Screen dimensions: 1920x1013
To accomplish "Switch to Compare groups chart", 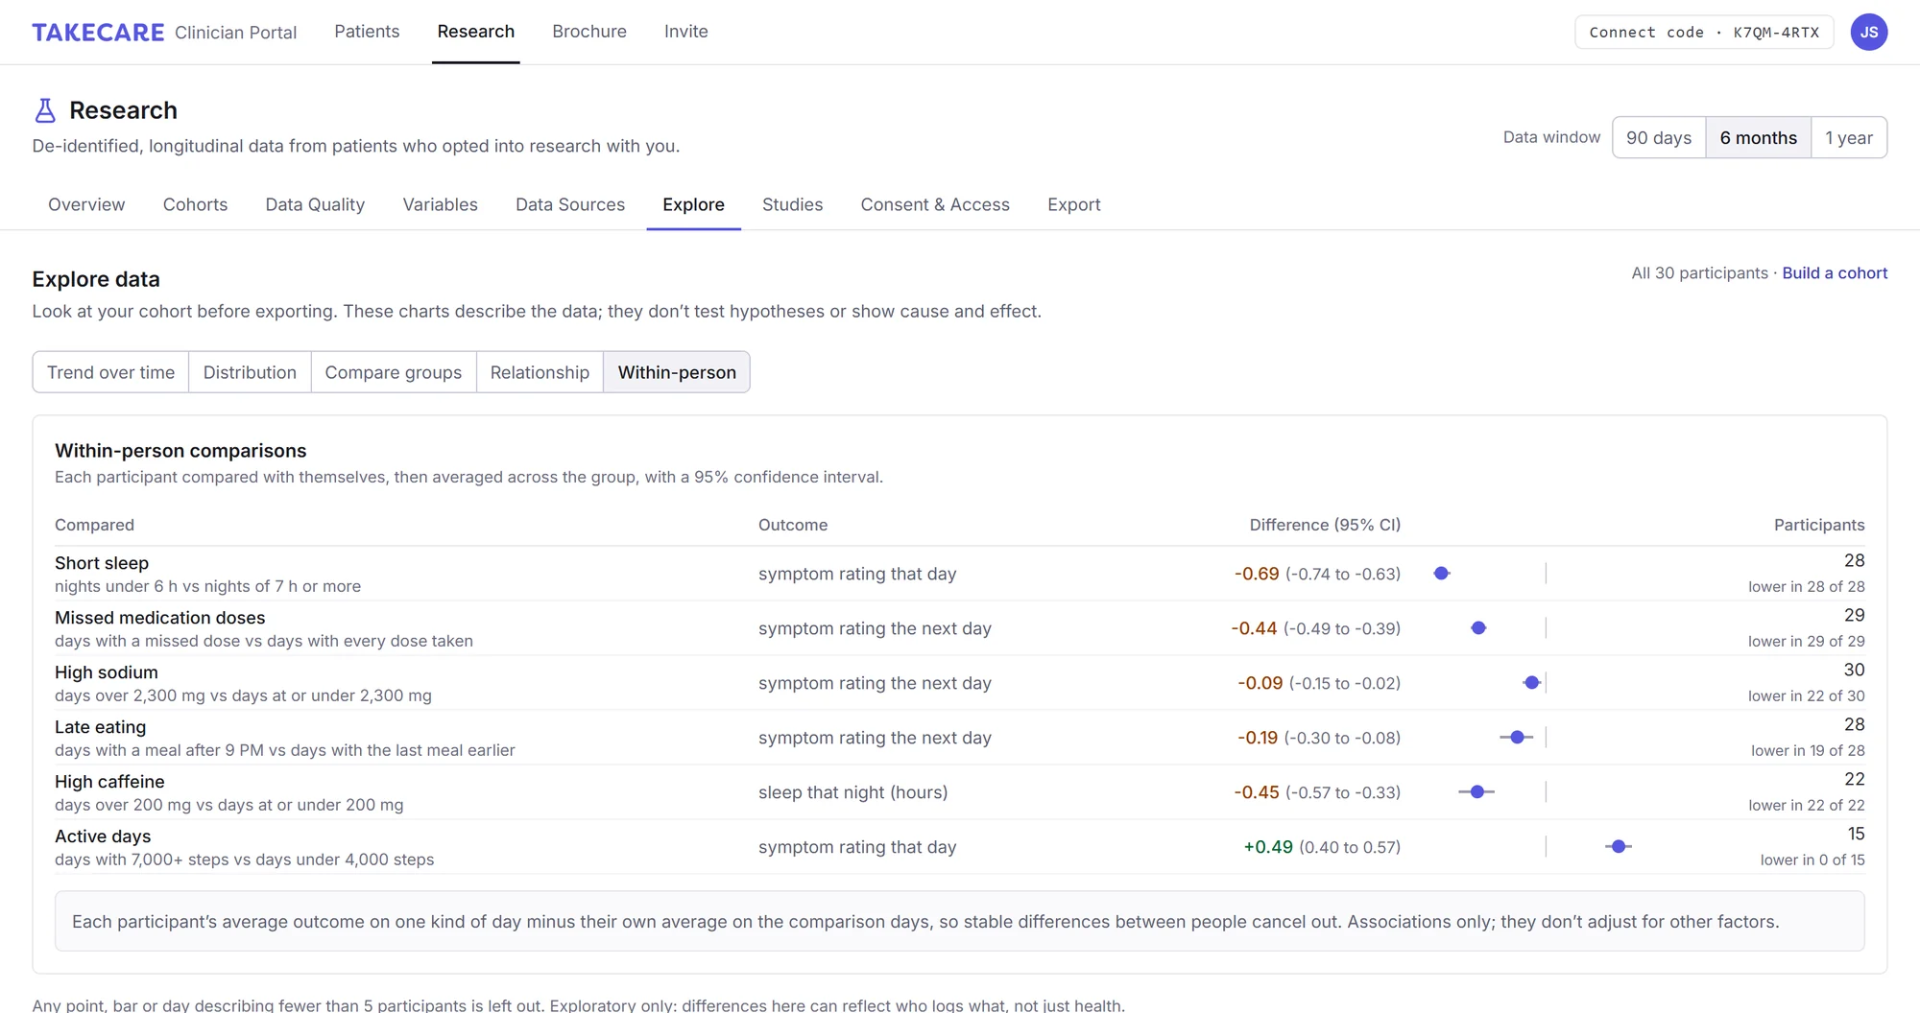I will (x=393, y=372).
